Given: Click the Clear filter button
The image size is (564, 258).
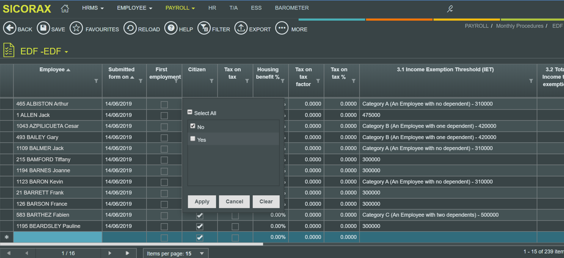Looking at the screenshot, I should tap(266, 202).
